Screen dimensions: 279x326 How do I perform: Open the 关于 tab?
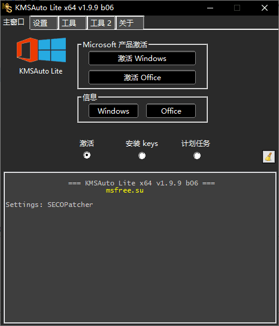point(130,23)
